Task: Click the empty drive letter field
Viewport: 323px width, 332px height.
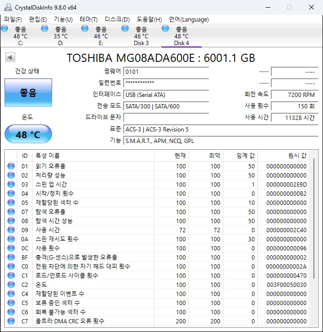Action: [x=166, y=118]
